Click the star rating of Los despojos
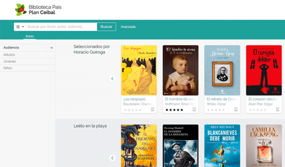 click(x=132, y=110)
